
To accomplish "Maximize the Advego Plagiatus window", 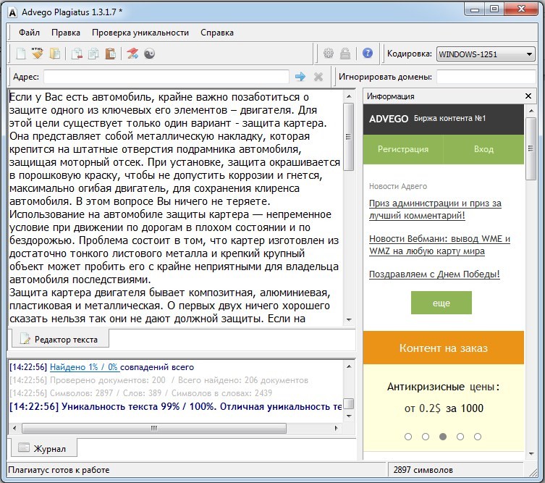I will (494, 9).
